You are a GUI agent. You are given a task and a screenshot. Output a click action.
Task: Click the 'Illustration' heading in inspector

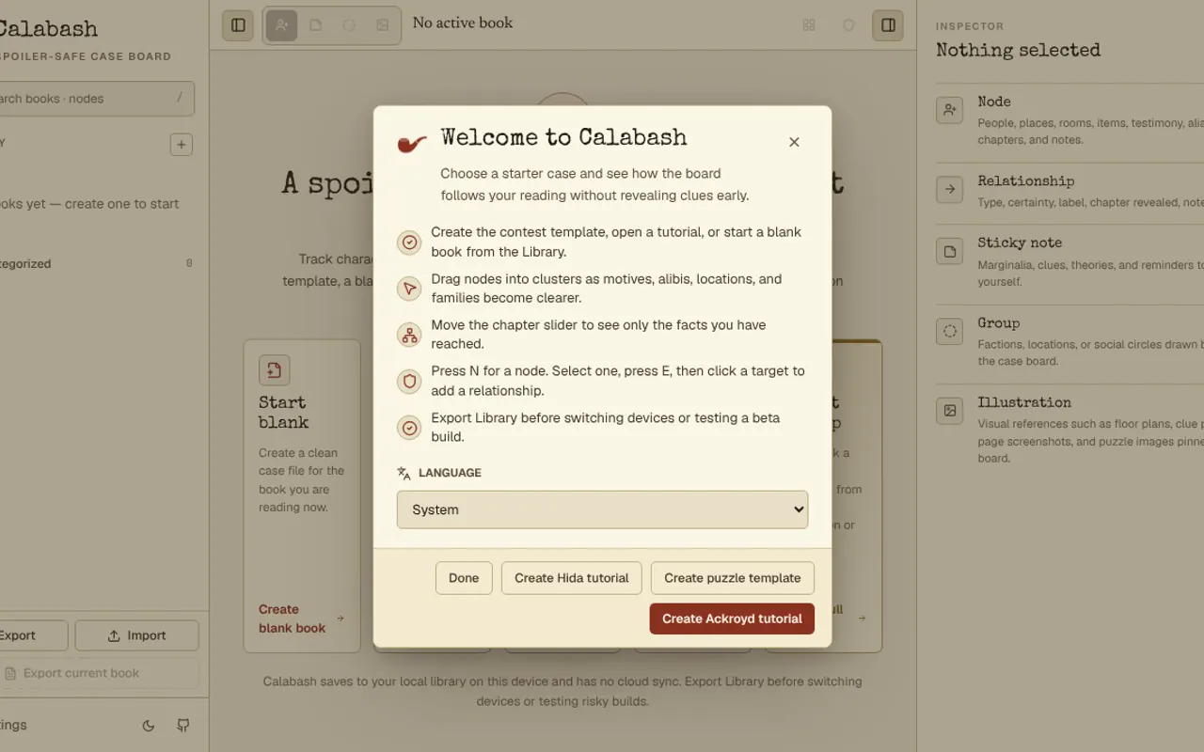1024,402
